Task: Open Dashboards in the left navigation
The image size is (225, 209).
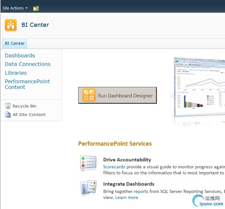Action: pos(20,55)
